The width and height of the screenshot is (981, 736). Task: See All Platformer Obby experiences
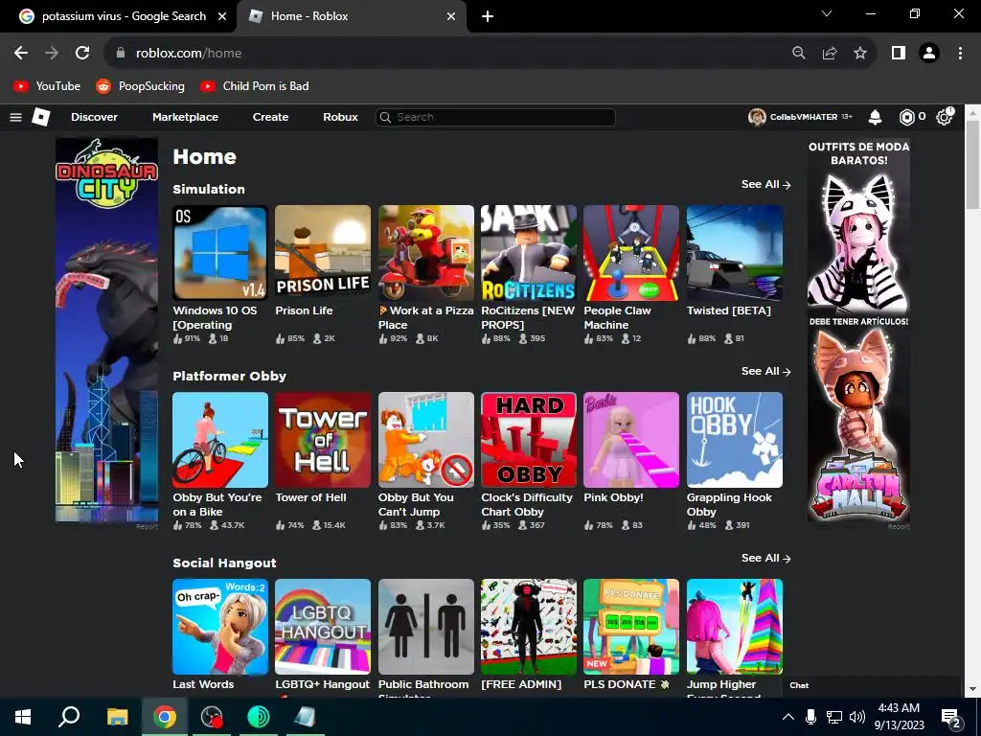765,371
